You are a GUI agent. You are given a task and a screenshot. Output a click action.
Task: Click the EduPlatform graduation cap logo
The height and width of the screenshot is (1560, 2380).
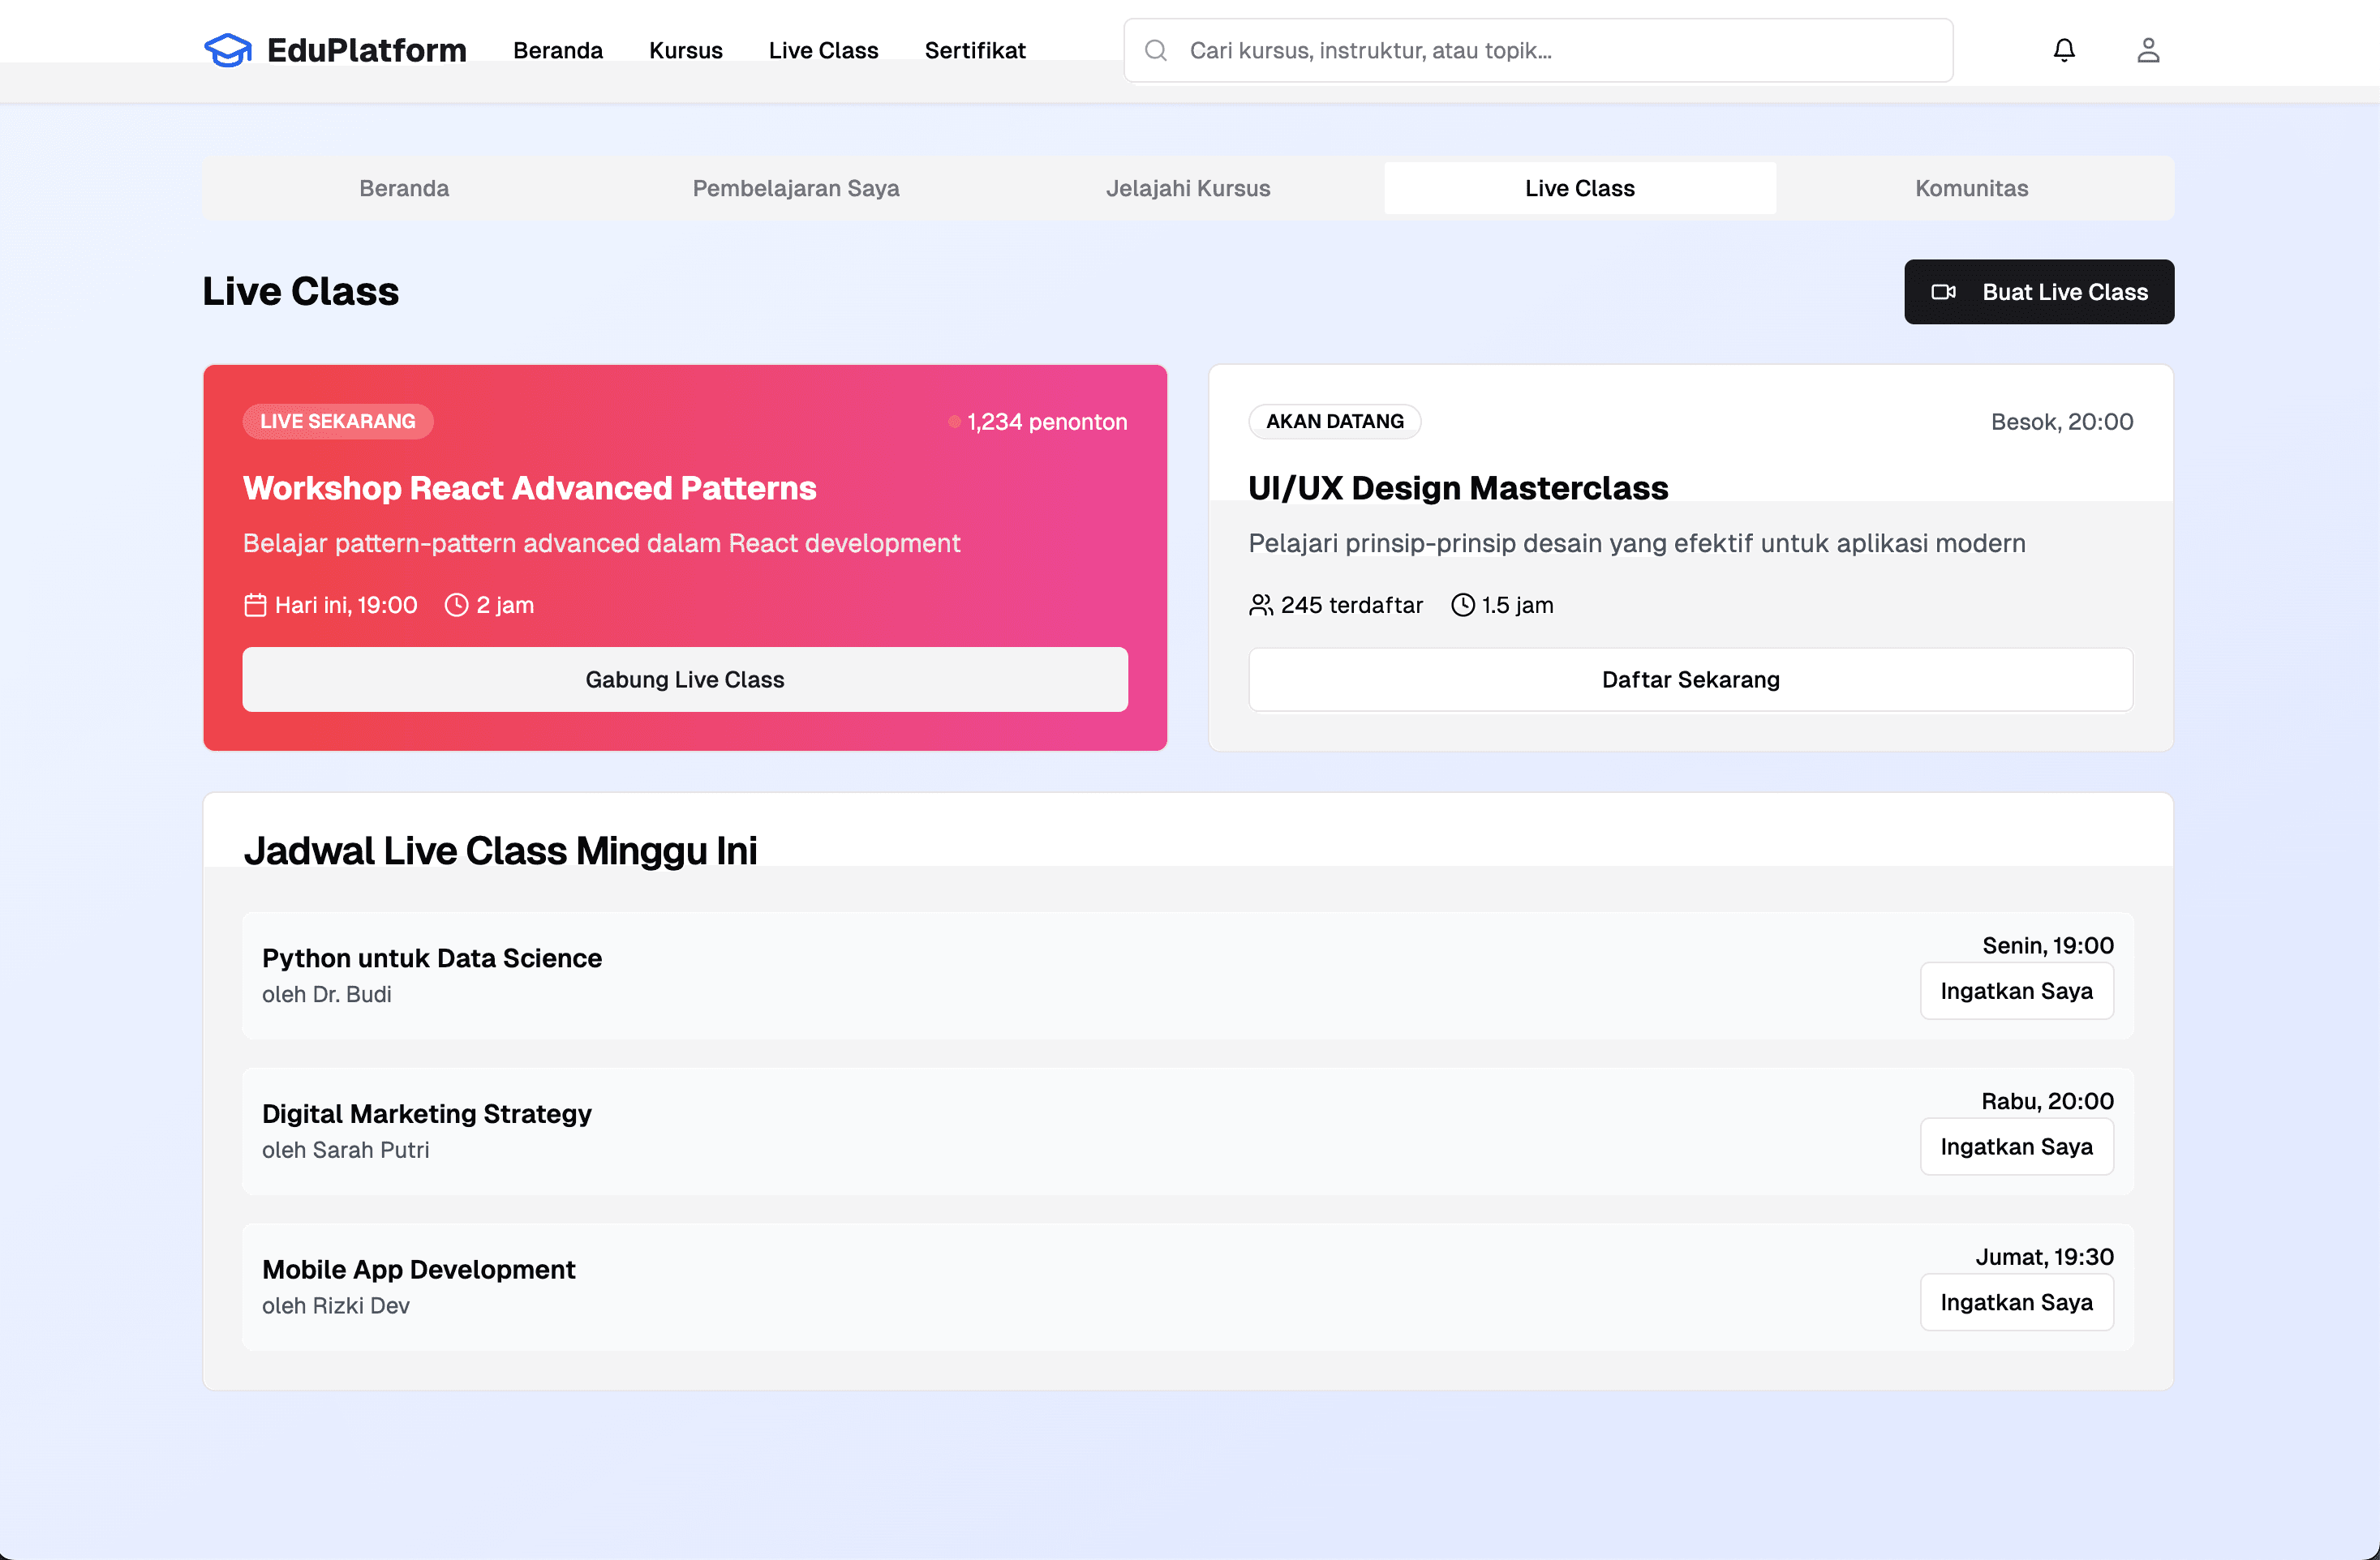click(228, 50)
